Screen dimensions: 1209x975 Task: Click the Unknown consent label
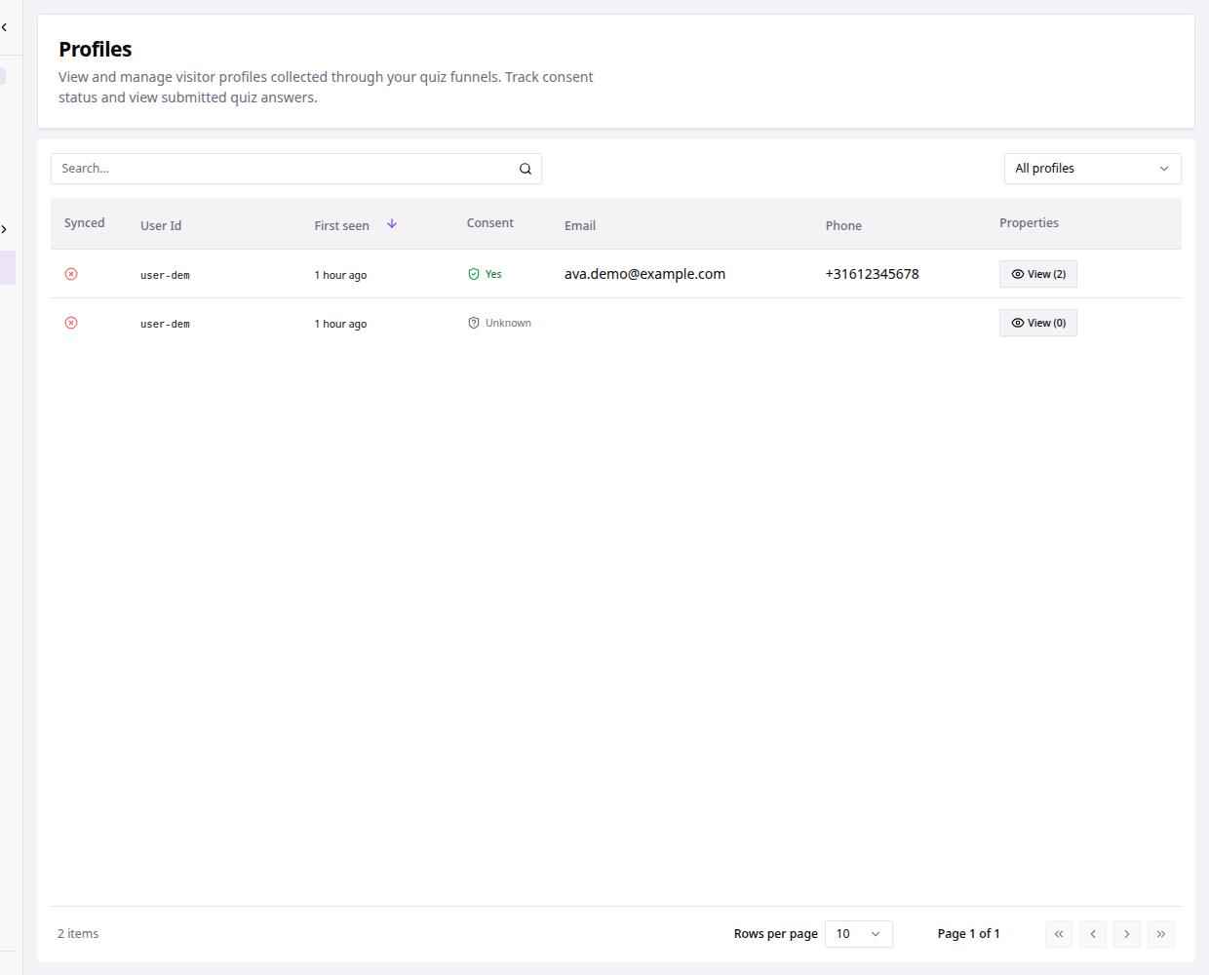pos(508,323)
